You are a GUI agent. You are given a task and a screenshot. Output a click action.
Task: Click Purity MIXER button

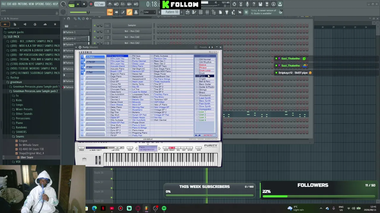166,148
